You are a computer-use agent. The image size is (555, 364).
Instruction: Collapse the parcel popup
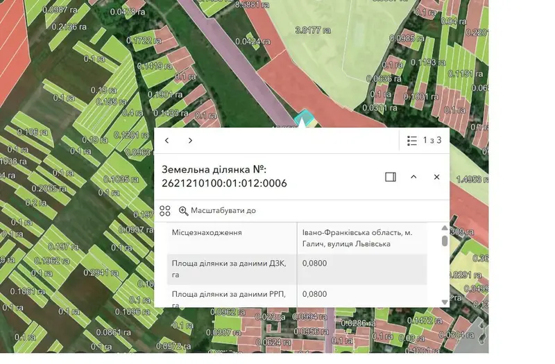(413, 177)
